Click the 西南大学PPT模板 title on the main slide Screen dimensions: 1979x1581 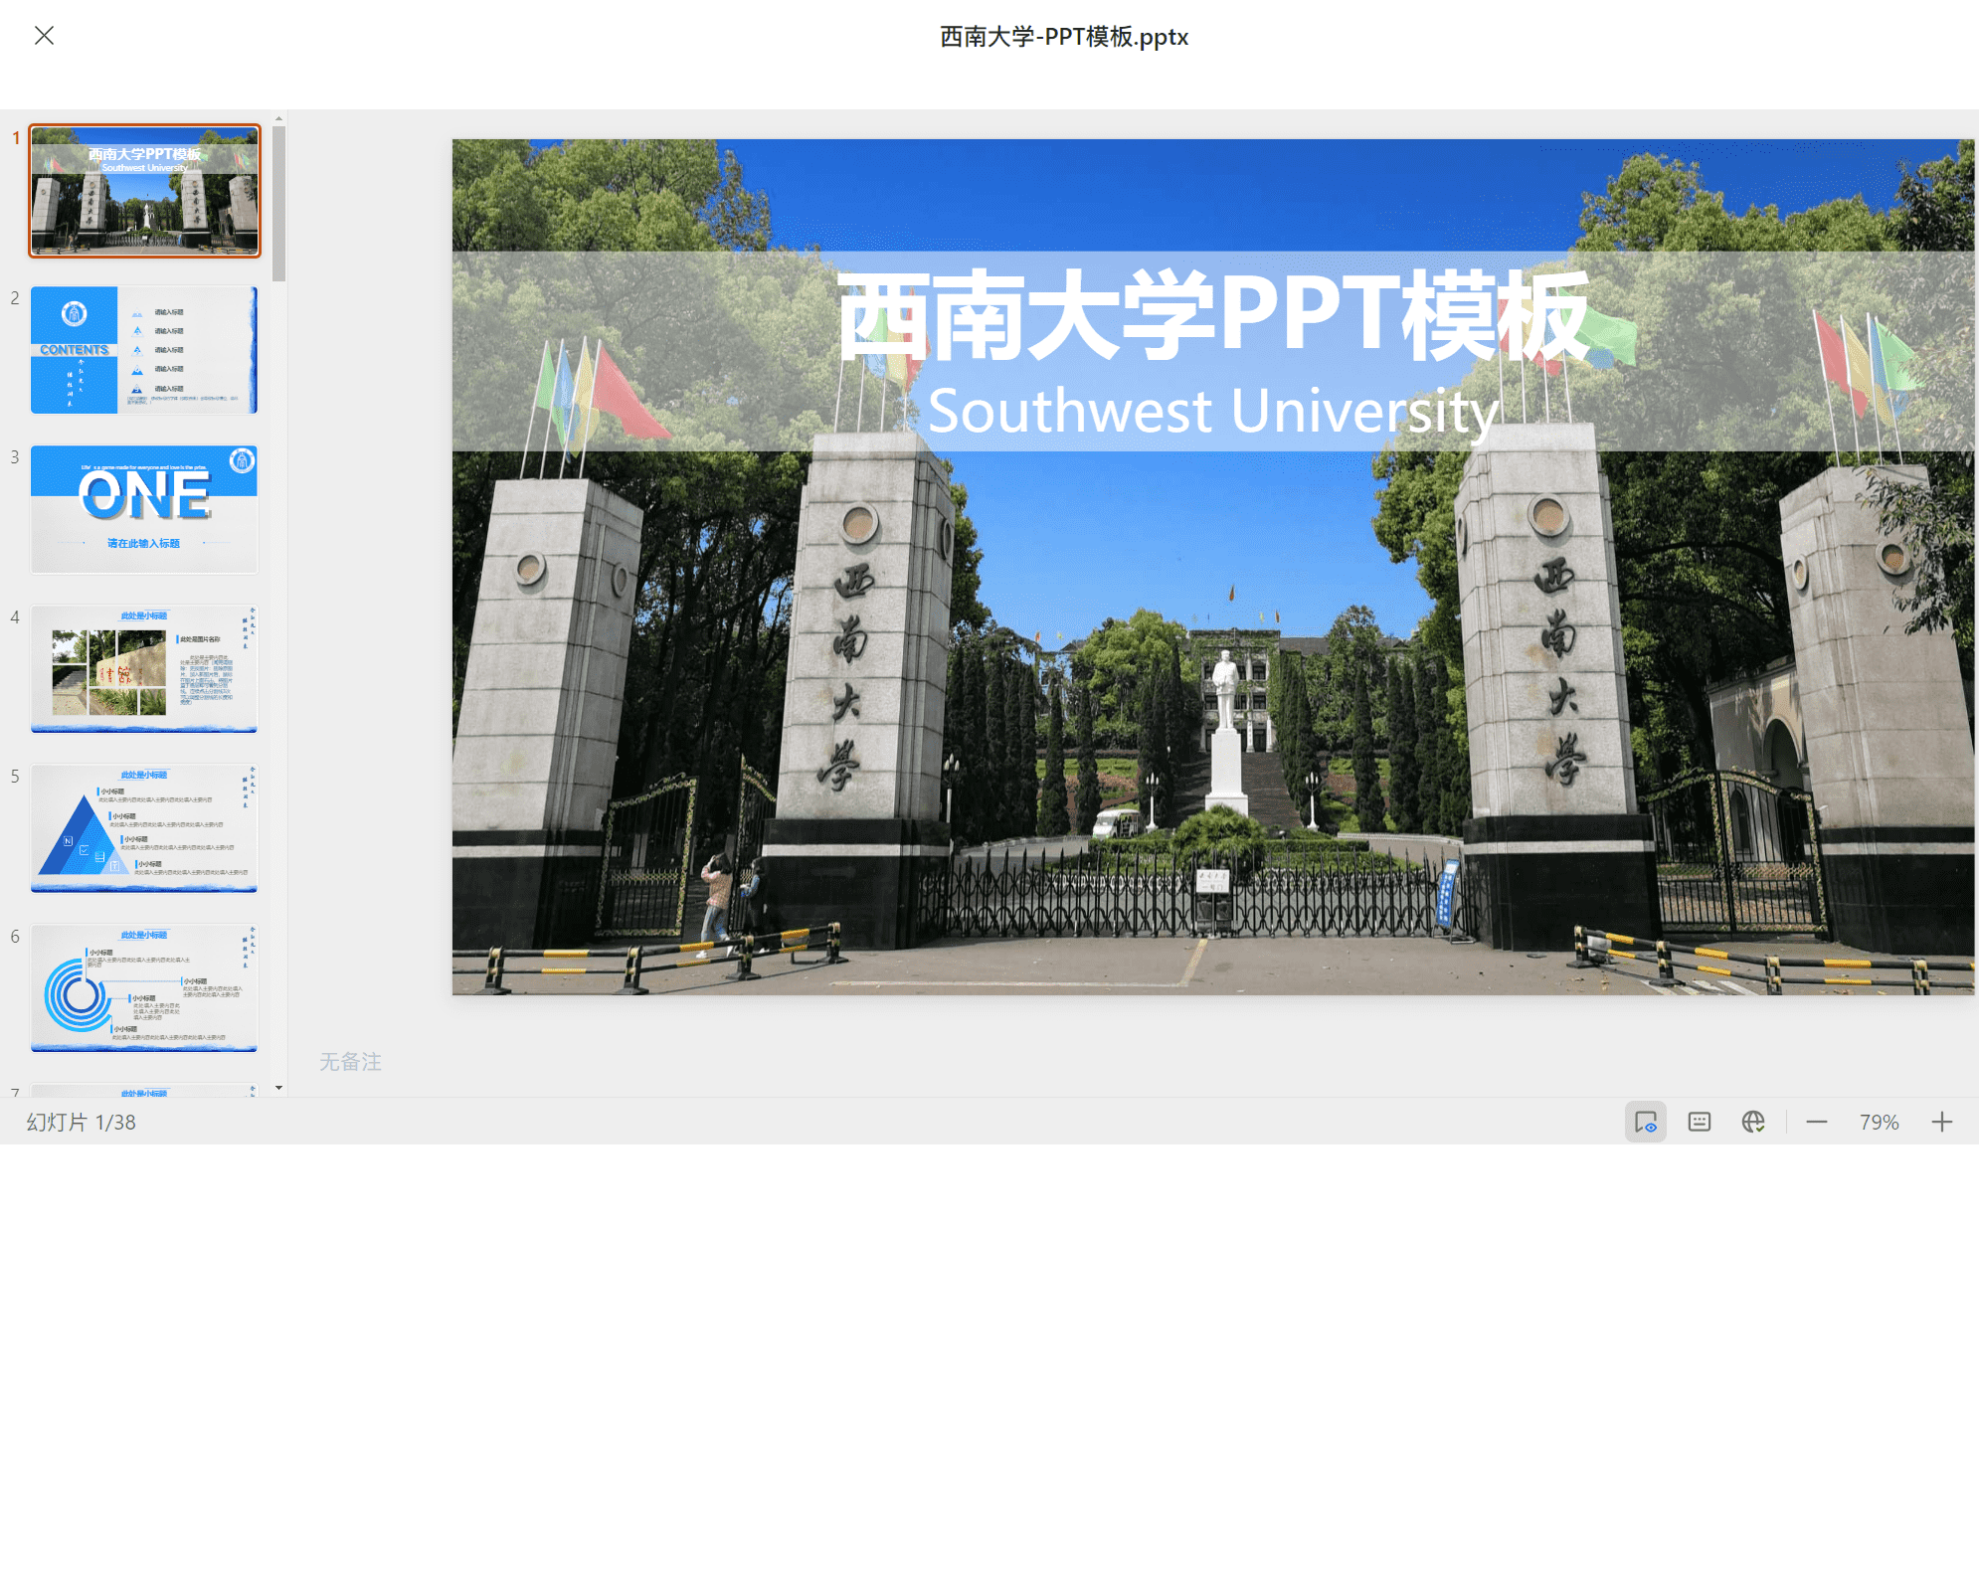click(x=1212, y=315)
